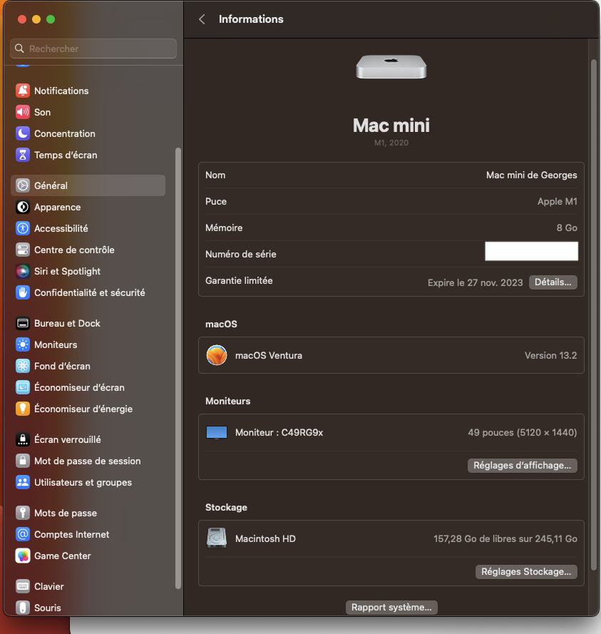The image size is (601, 634).
Task: Open warranty Détails… button
Action: [553, 282]
